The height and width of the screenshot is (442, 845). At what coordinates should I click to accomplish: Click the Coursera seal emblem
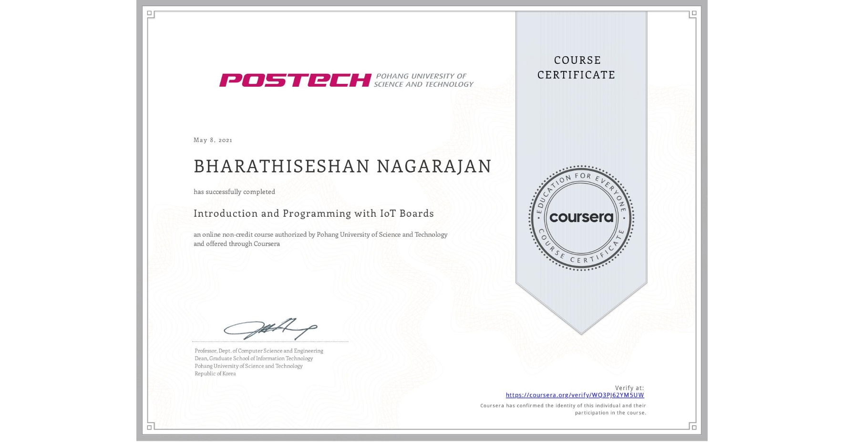coord(581,218)
